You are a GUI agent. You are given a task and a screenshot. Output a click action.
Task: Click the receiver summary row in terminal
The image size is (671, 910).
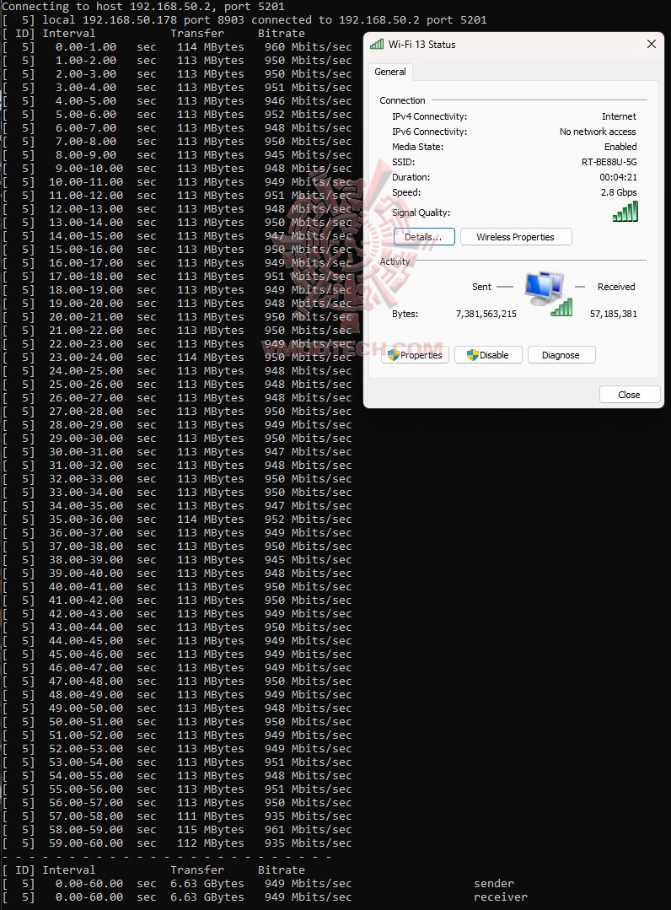[x=265, y=897]
